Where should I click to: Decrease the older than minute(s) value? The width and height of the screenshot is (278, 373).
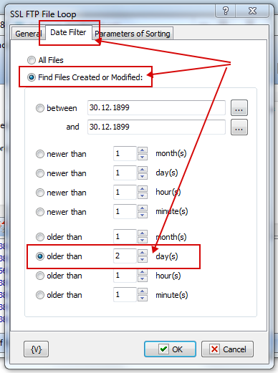pos(143,298)
